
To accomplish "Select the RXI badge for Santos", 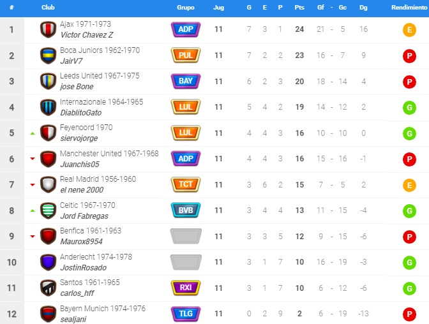I will pos(186,288).
